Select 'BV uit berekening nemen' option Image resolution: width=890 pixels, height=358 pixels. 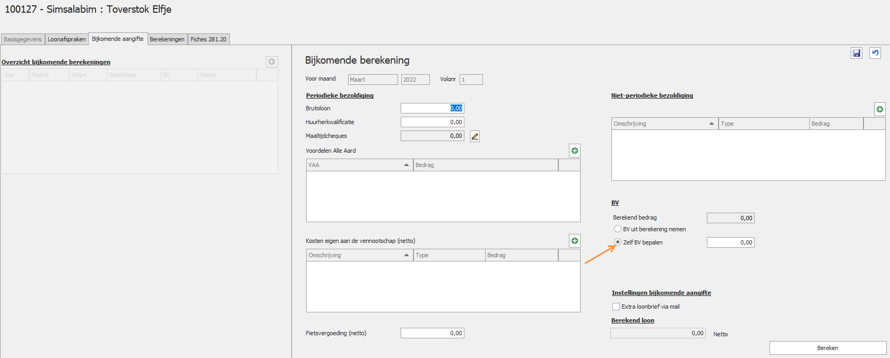coord(618,229)
